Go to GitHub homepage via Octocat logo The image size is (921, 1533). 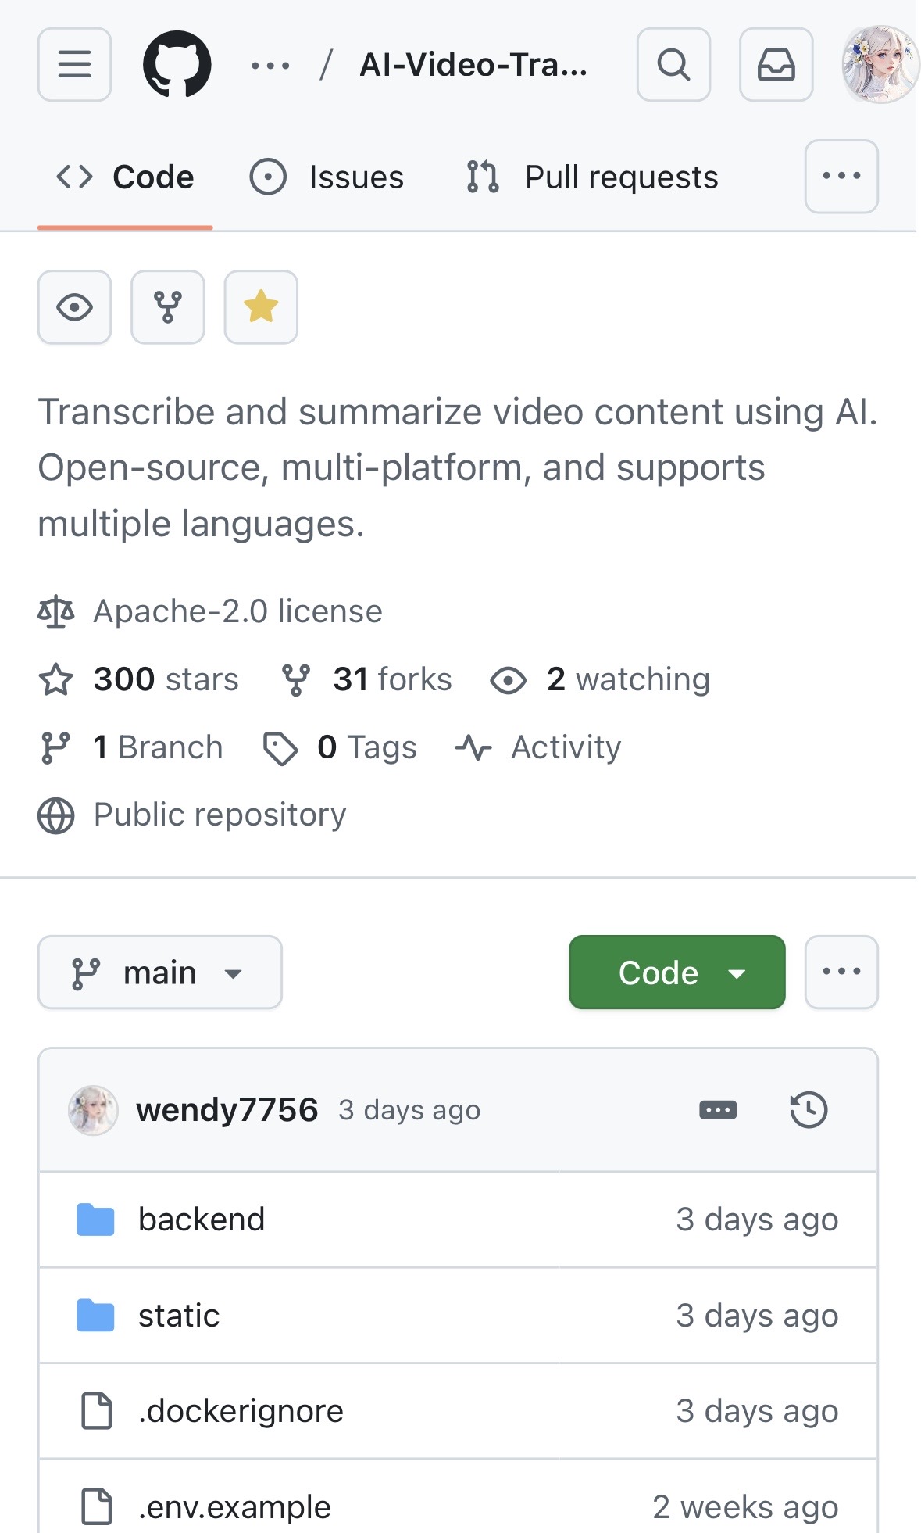pyautogui.click(x=177, y=64)
